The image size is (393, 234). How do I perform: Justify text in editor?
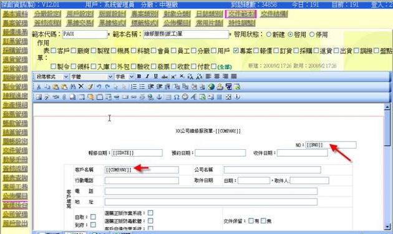(x=233, y=76)
